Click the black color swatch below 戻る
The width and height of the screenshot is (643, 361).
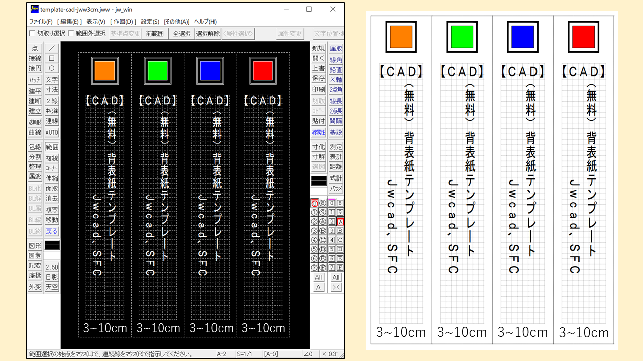click(x=52, y=245)
